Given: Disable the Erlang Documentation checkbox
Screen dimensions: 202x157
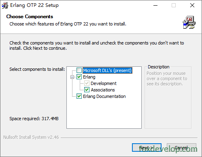Looking at the screenshot, I should 79,96.
